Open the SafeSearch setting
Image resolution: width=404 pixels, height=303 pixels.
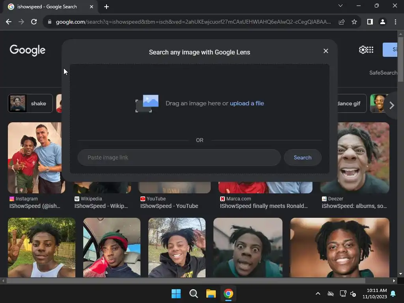click(x=383, y=73)
